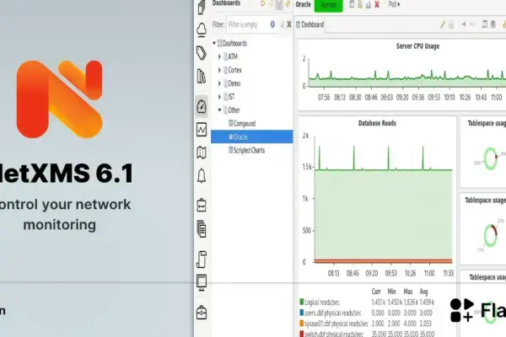Open the Poll dropdown menu
This screenshot has width=506, height=337.
394,4
